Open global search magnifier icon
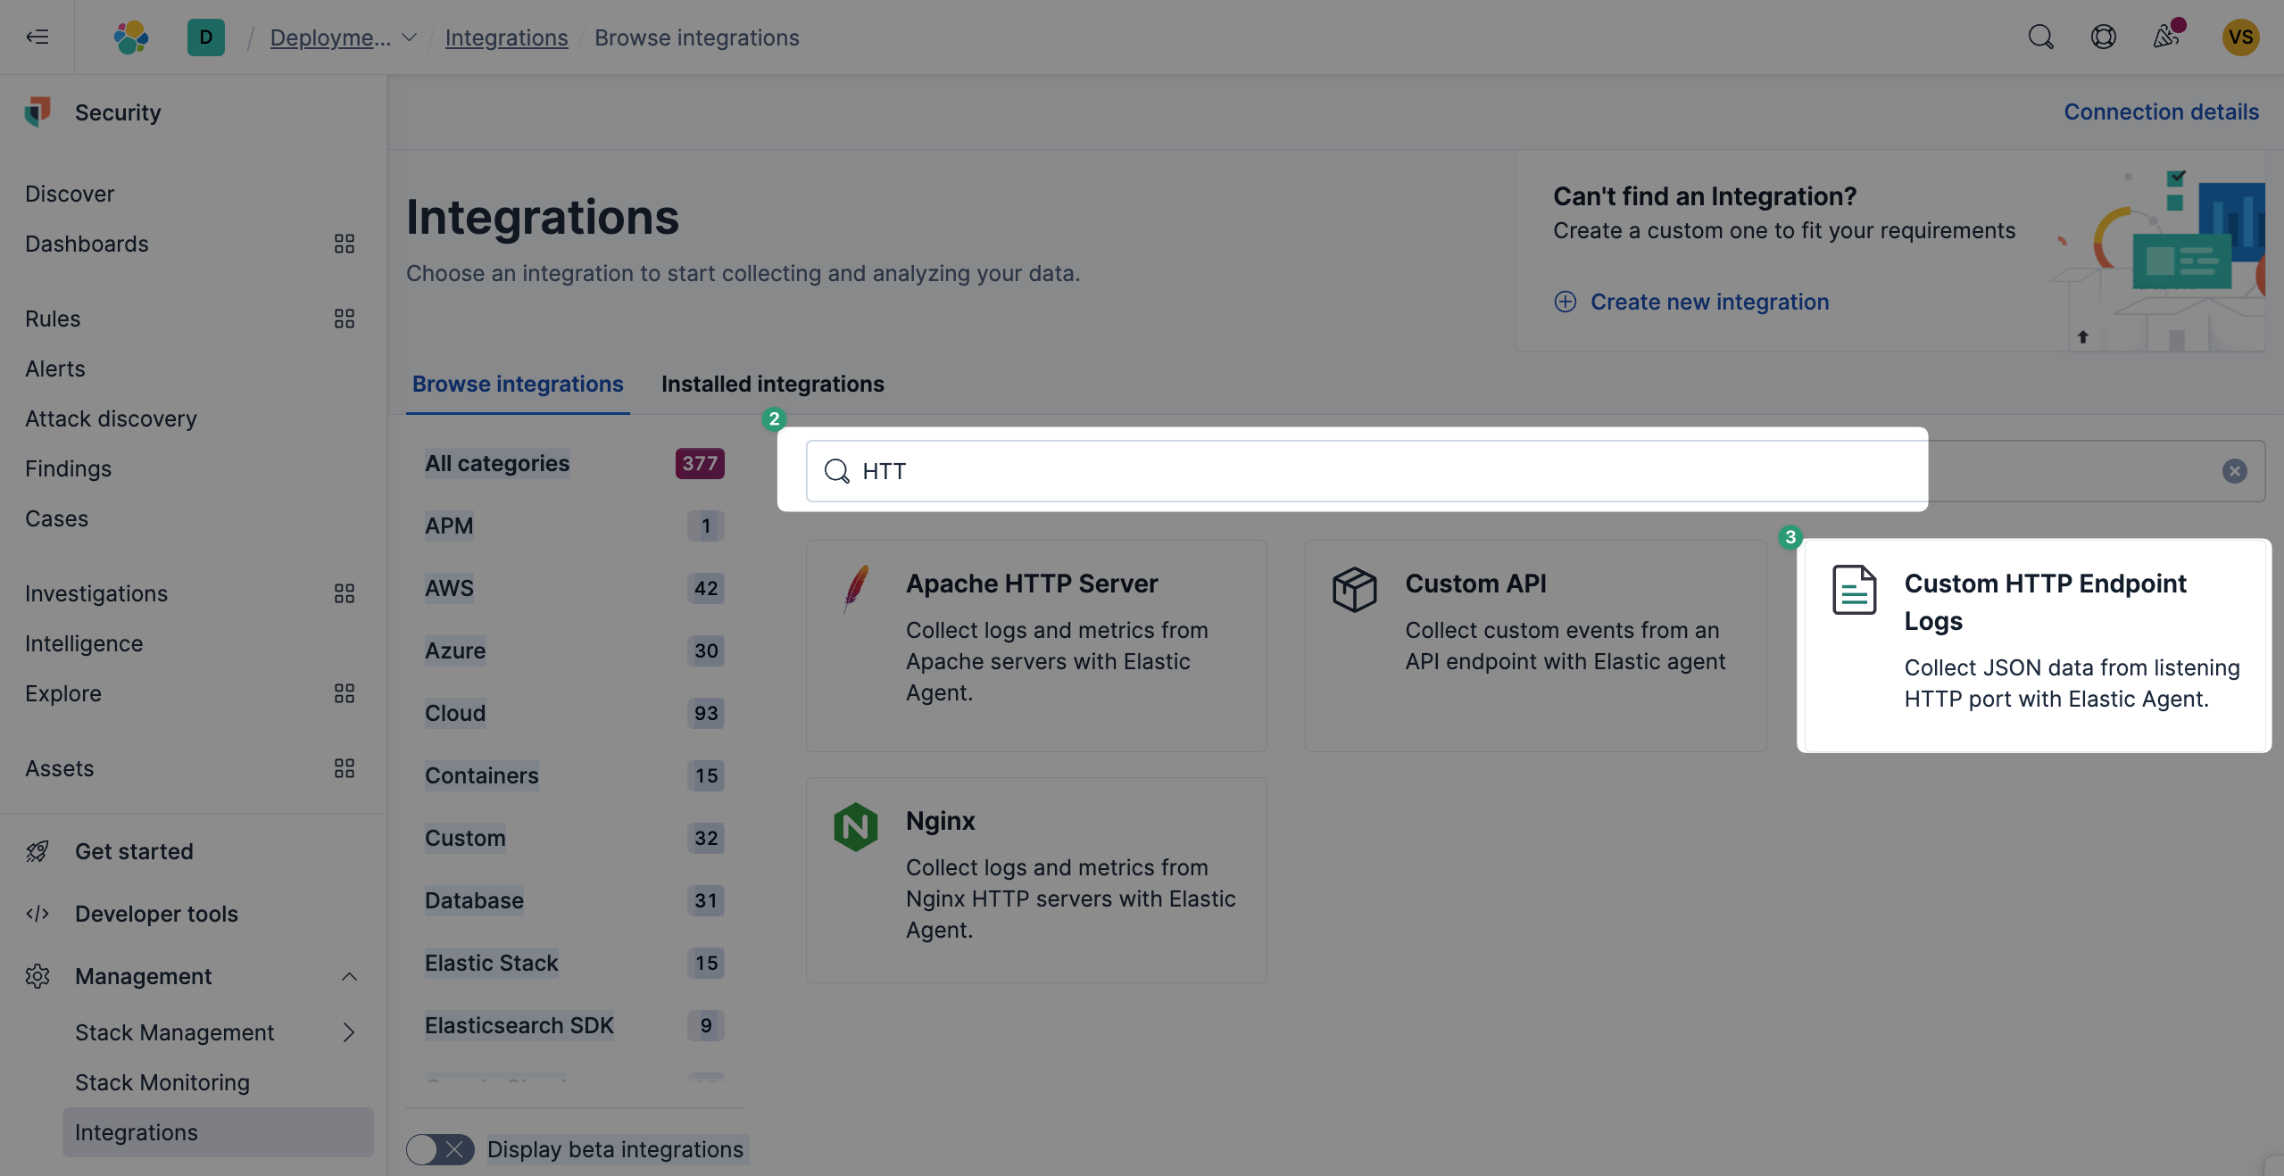The image size is (2284, 1176). tap(2040, 37)
